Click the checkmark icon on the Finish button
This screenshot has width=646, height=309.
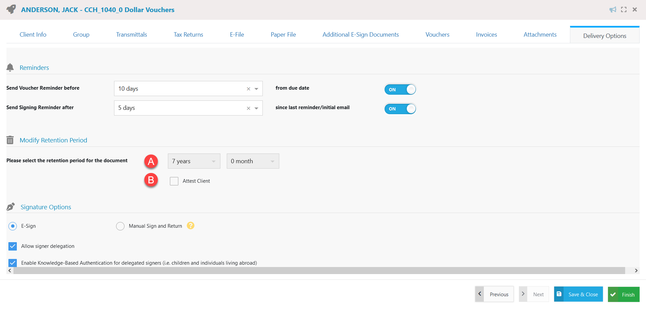click(613, 295)
